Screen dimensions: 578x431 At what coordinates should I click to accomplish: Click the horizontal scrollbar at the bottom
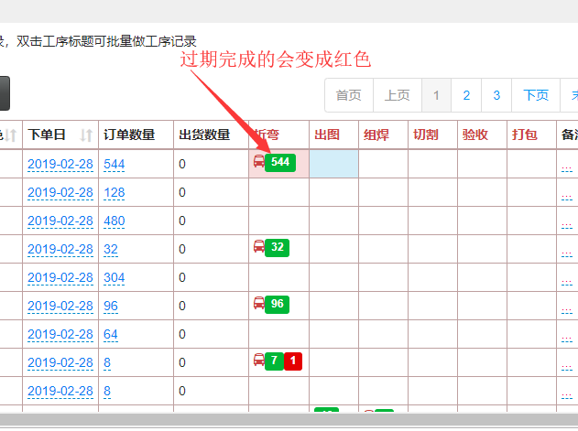coord(289,420)
